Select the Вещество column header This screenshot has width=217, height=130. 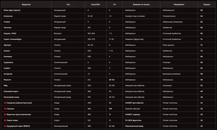26,5
